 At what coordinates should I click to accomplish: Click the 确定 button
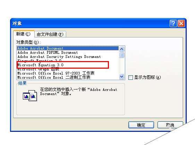pyautogui.click(x=141, y=125)
